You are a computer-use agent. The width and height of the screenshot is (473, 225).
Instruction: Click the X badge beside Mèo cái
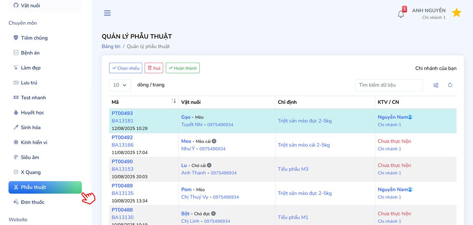[x=214, y=141]
